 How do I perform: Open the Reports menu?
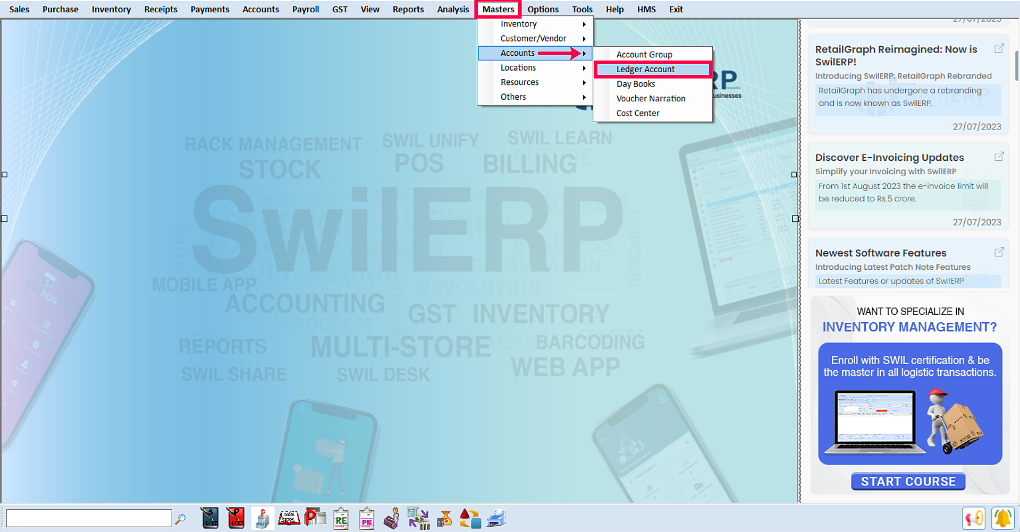pos(408,9)
